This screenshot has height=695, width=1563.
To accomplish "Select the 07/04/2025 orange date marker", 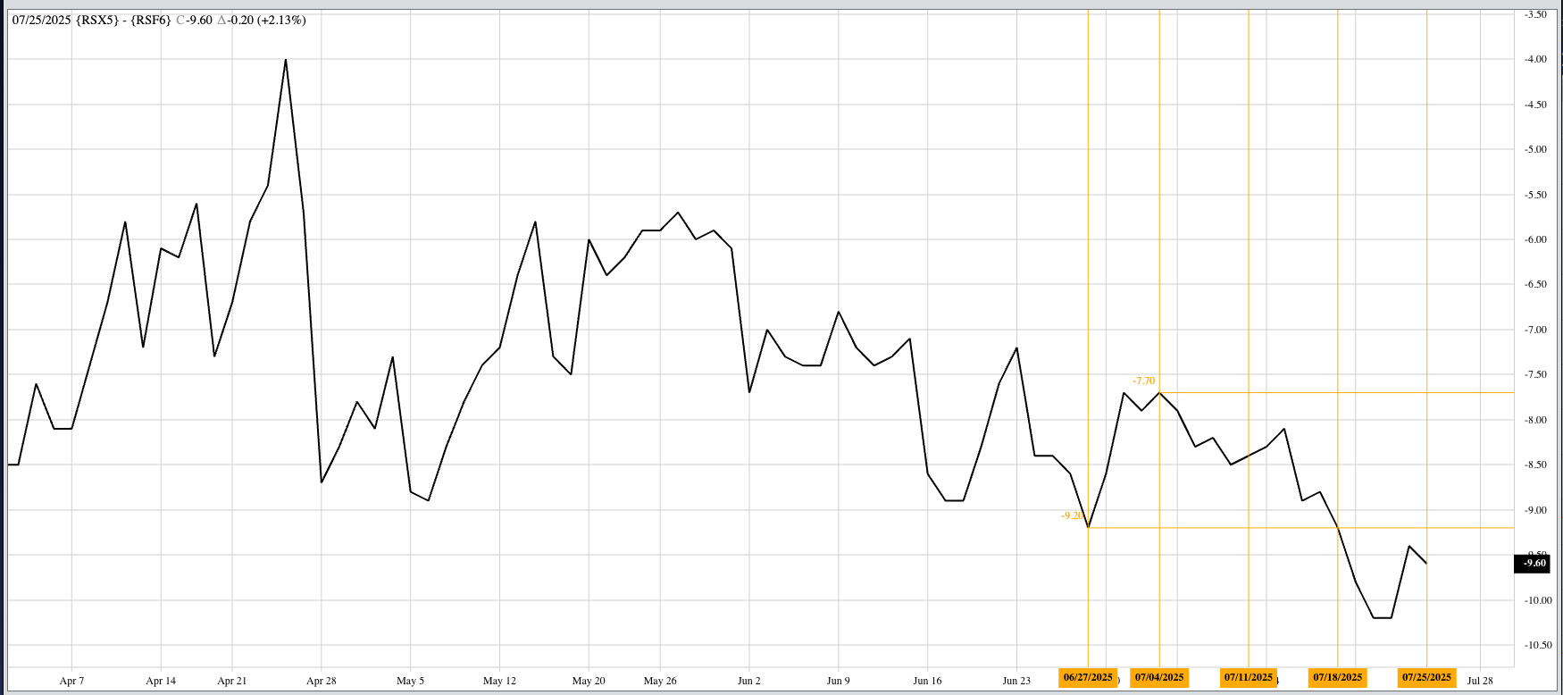I will tap(1159, 677).
